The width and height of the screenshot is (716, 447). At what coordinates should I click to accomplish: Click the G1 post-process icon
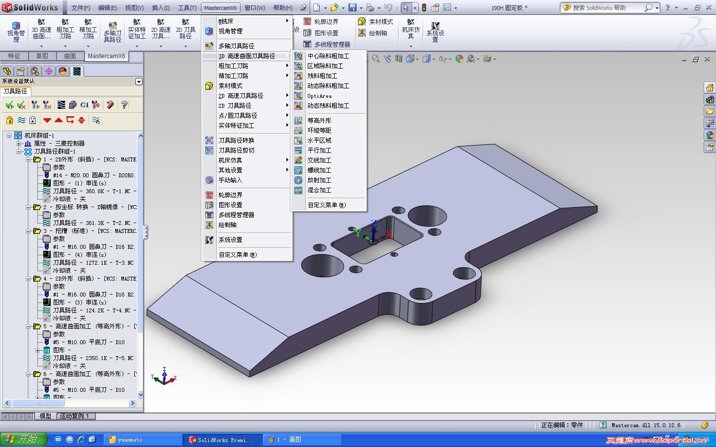tap(85, 105)
